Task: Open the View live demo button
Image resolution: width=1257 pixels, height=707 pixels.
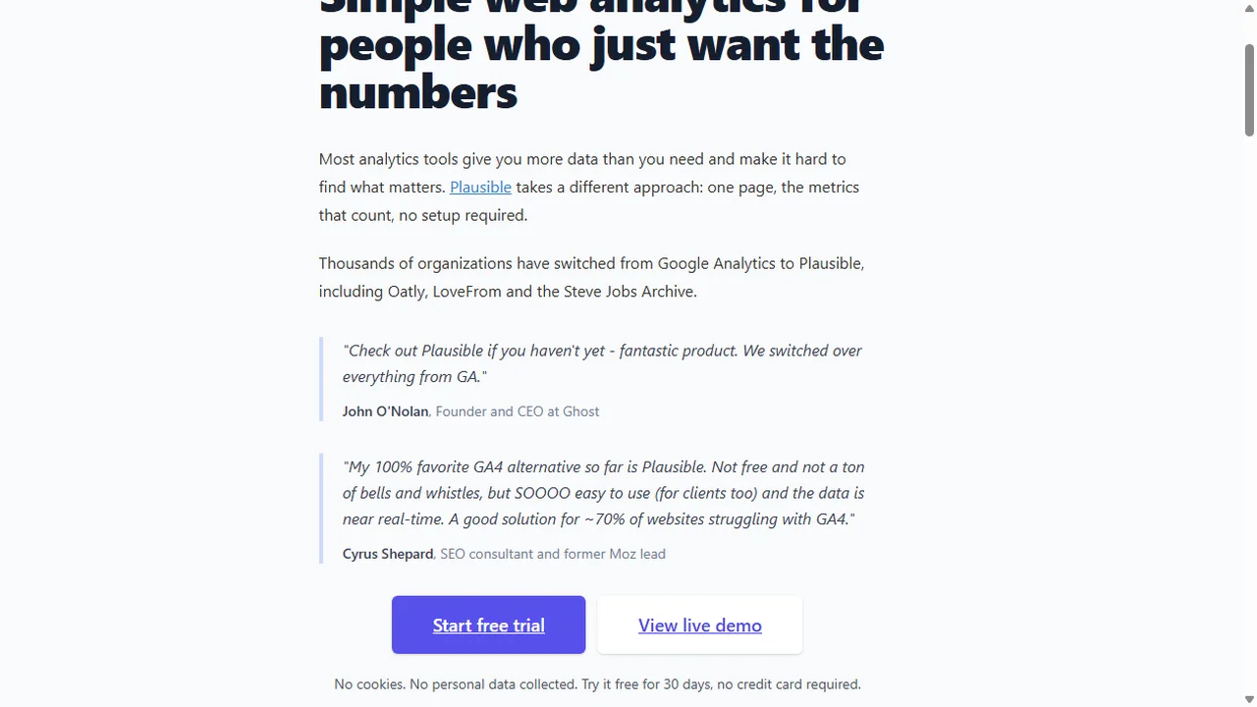Action: click(700, 625)
